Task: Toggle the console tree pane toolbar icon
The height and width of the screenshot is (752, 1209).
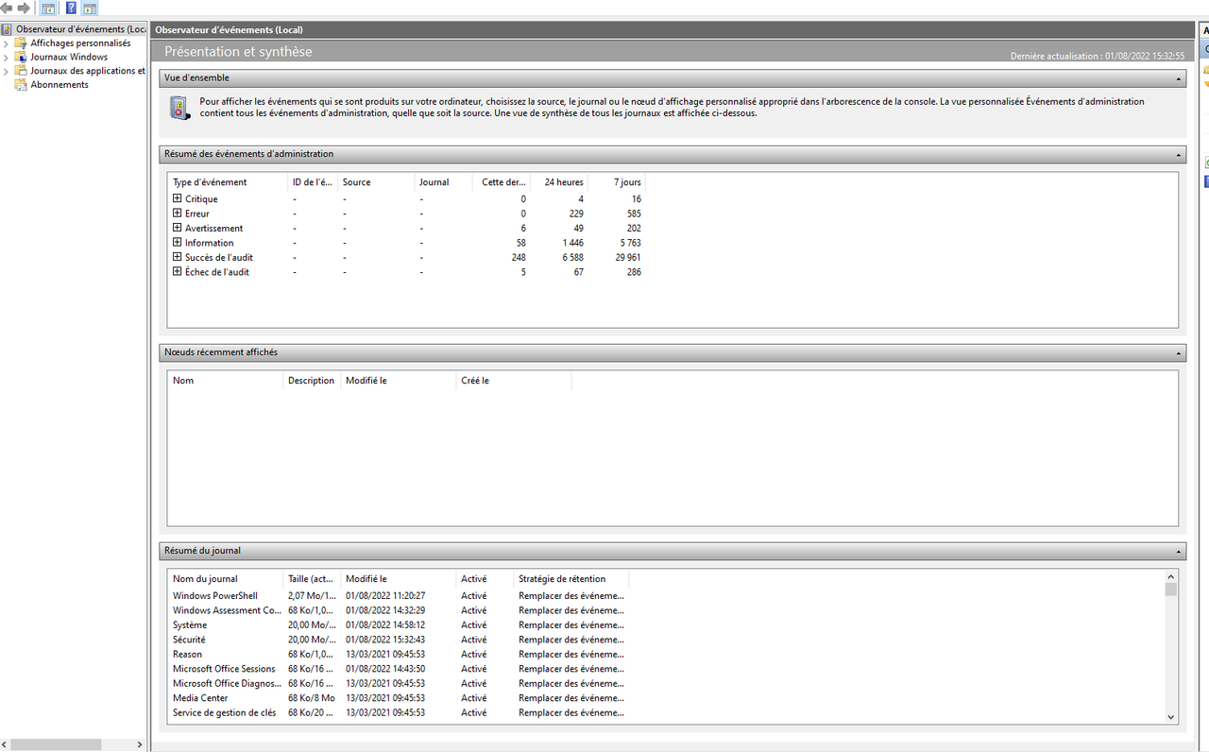Action: click(x=48, y=9)
